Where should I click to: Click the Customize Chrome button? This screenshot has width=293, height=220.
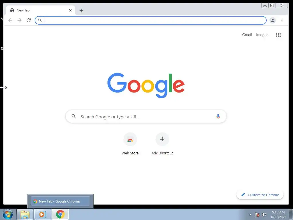click(260, 195)
